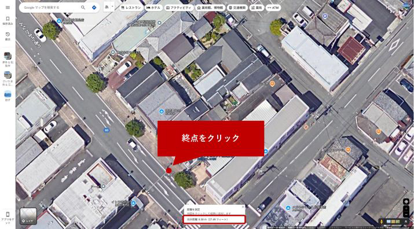Select the green terrain thumbnail in bottom bar

[398, 221]
